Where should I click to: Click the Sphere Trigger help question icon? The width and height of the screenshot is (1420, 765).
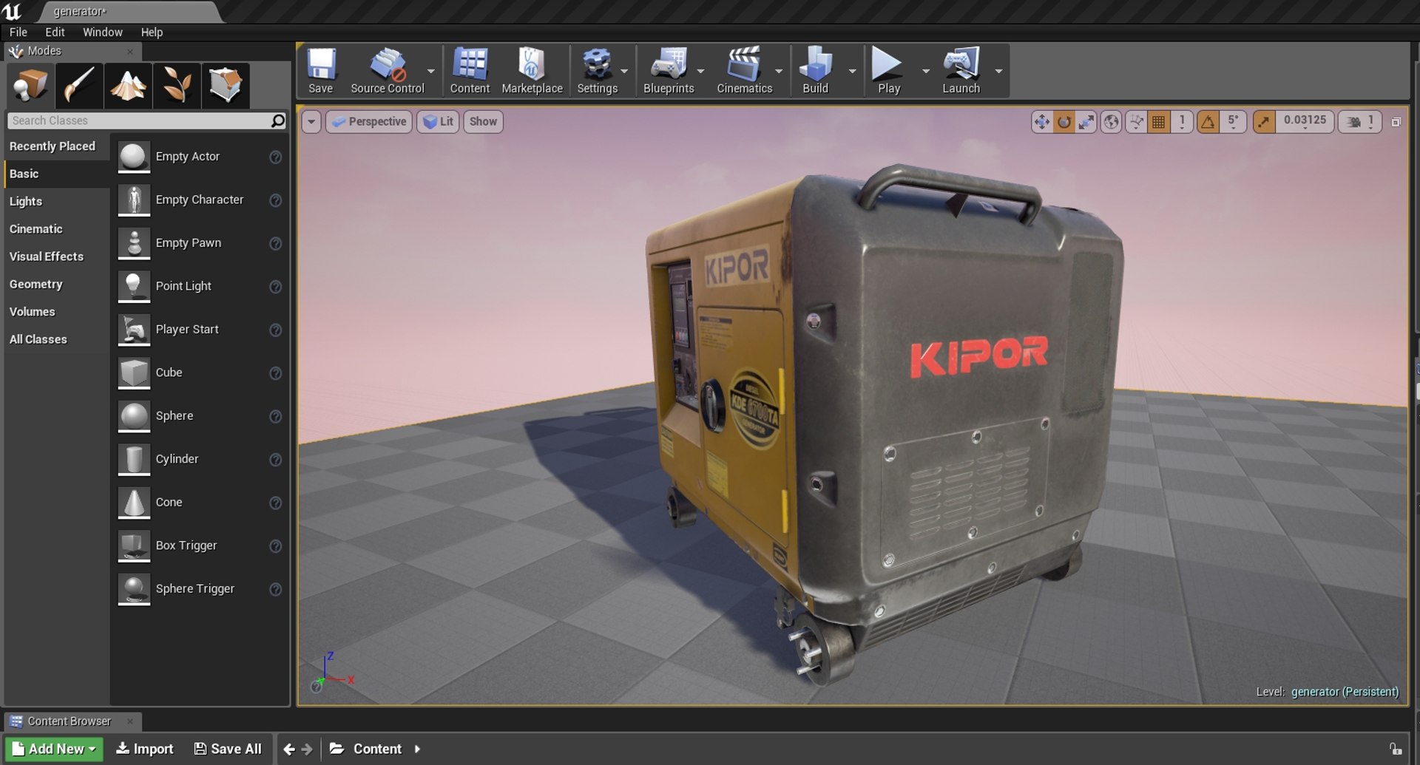point(275,589)
